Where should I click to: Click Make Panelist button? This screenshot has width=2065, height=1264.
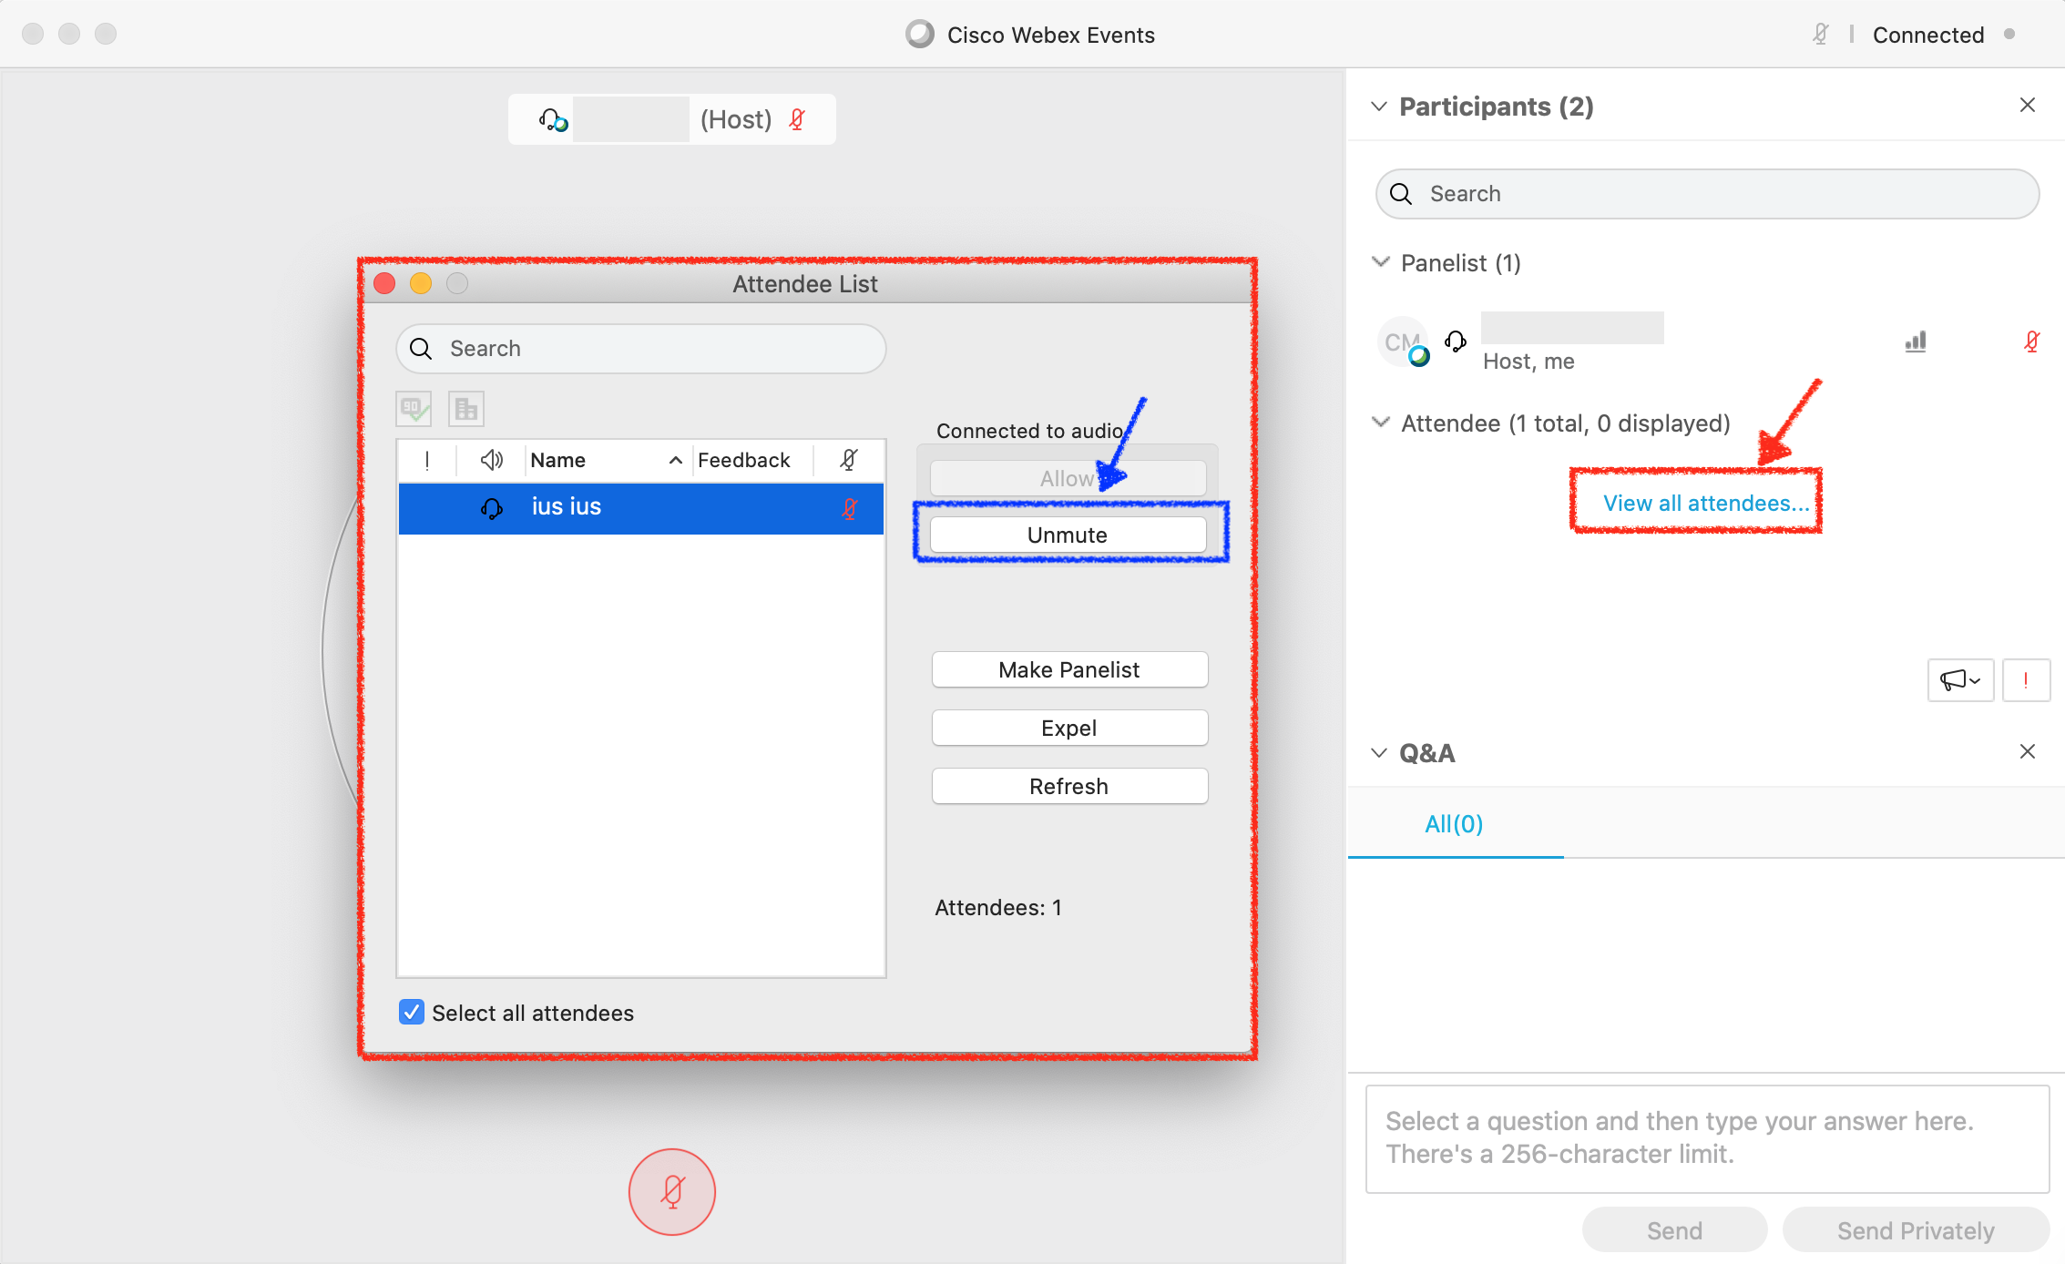[x=1069, y=669]
